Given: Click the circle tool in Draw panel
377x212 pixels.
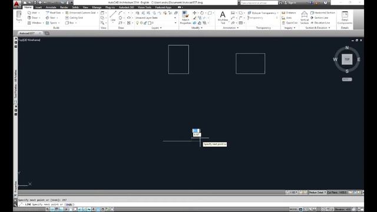Looking at the screenshot, I should pos(120,18).
